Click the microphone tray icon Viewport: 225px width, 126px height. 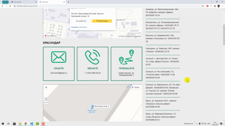click(200, 124)
